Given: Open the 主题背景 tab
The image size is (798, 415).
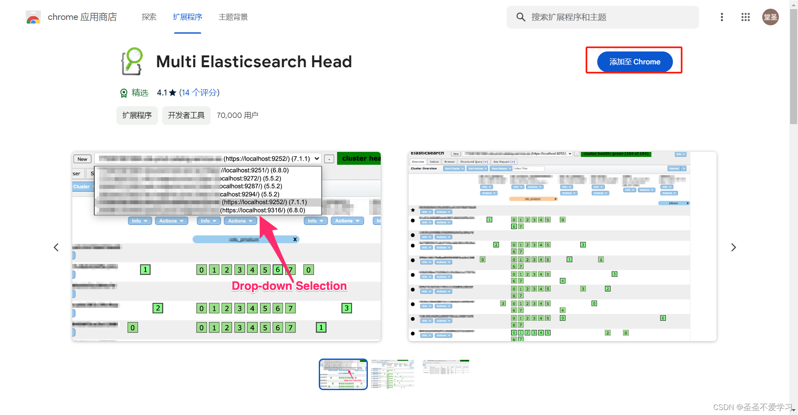Looking at the screenshot, I should 233,17.
